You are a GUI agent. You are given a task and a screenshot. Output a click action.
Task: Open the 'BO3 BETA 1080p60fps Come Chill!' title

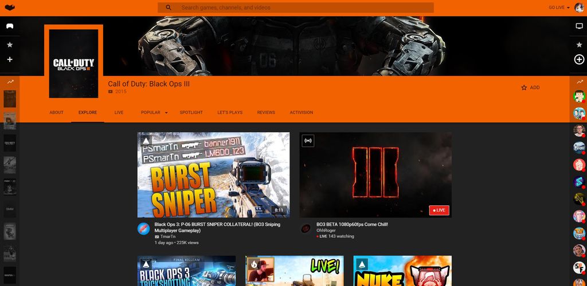coord(352,224)
